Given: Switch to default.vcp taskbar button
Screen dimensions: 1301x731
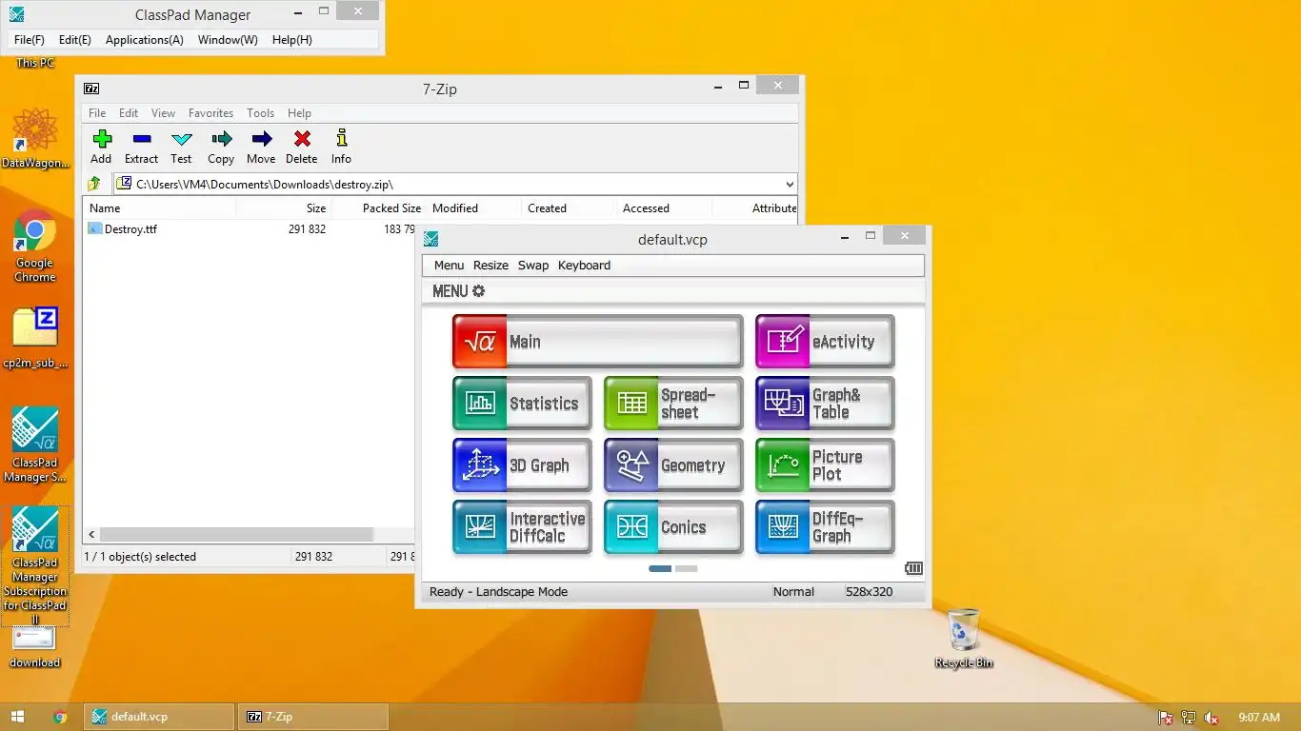Looking at the screenshot, I should click(x=159, y=717).
